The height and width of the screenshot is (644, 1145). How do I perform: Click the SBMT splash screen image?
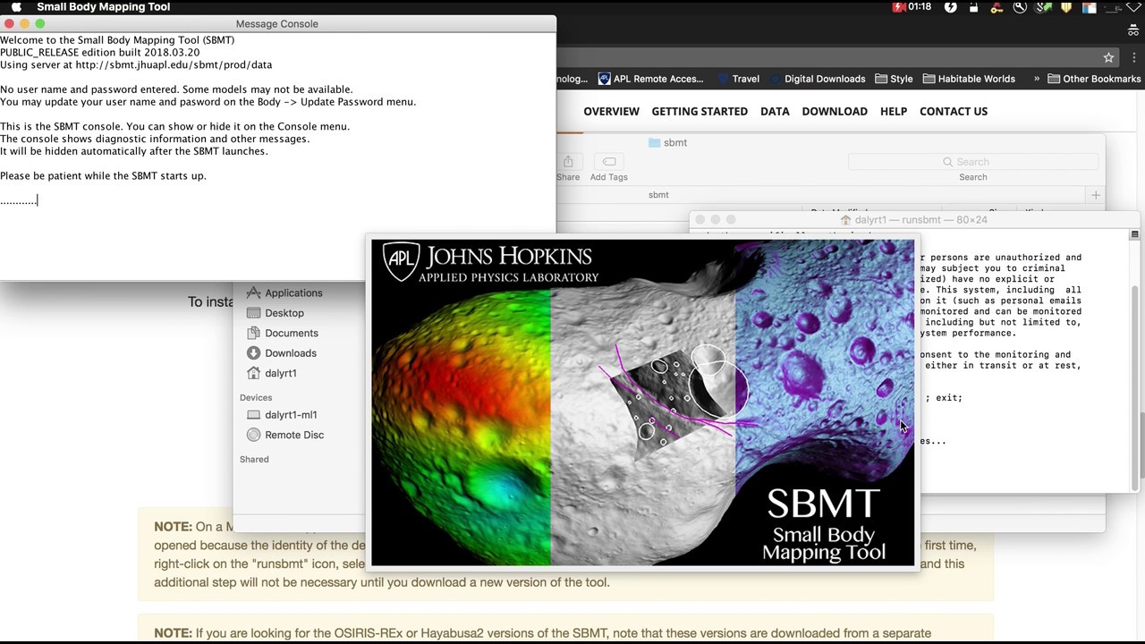pyautogui.click(x=642, y=402)
